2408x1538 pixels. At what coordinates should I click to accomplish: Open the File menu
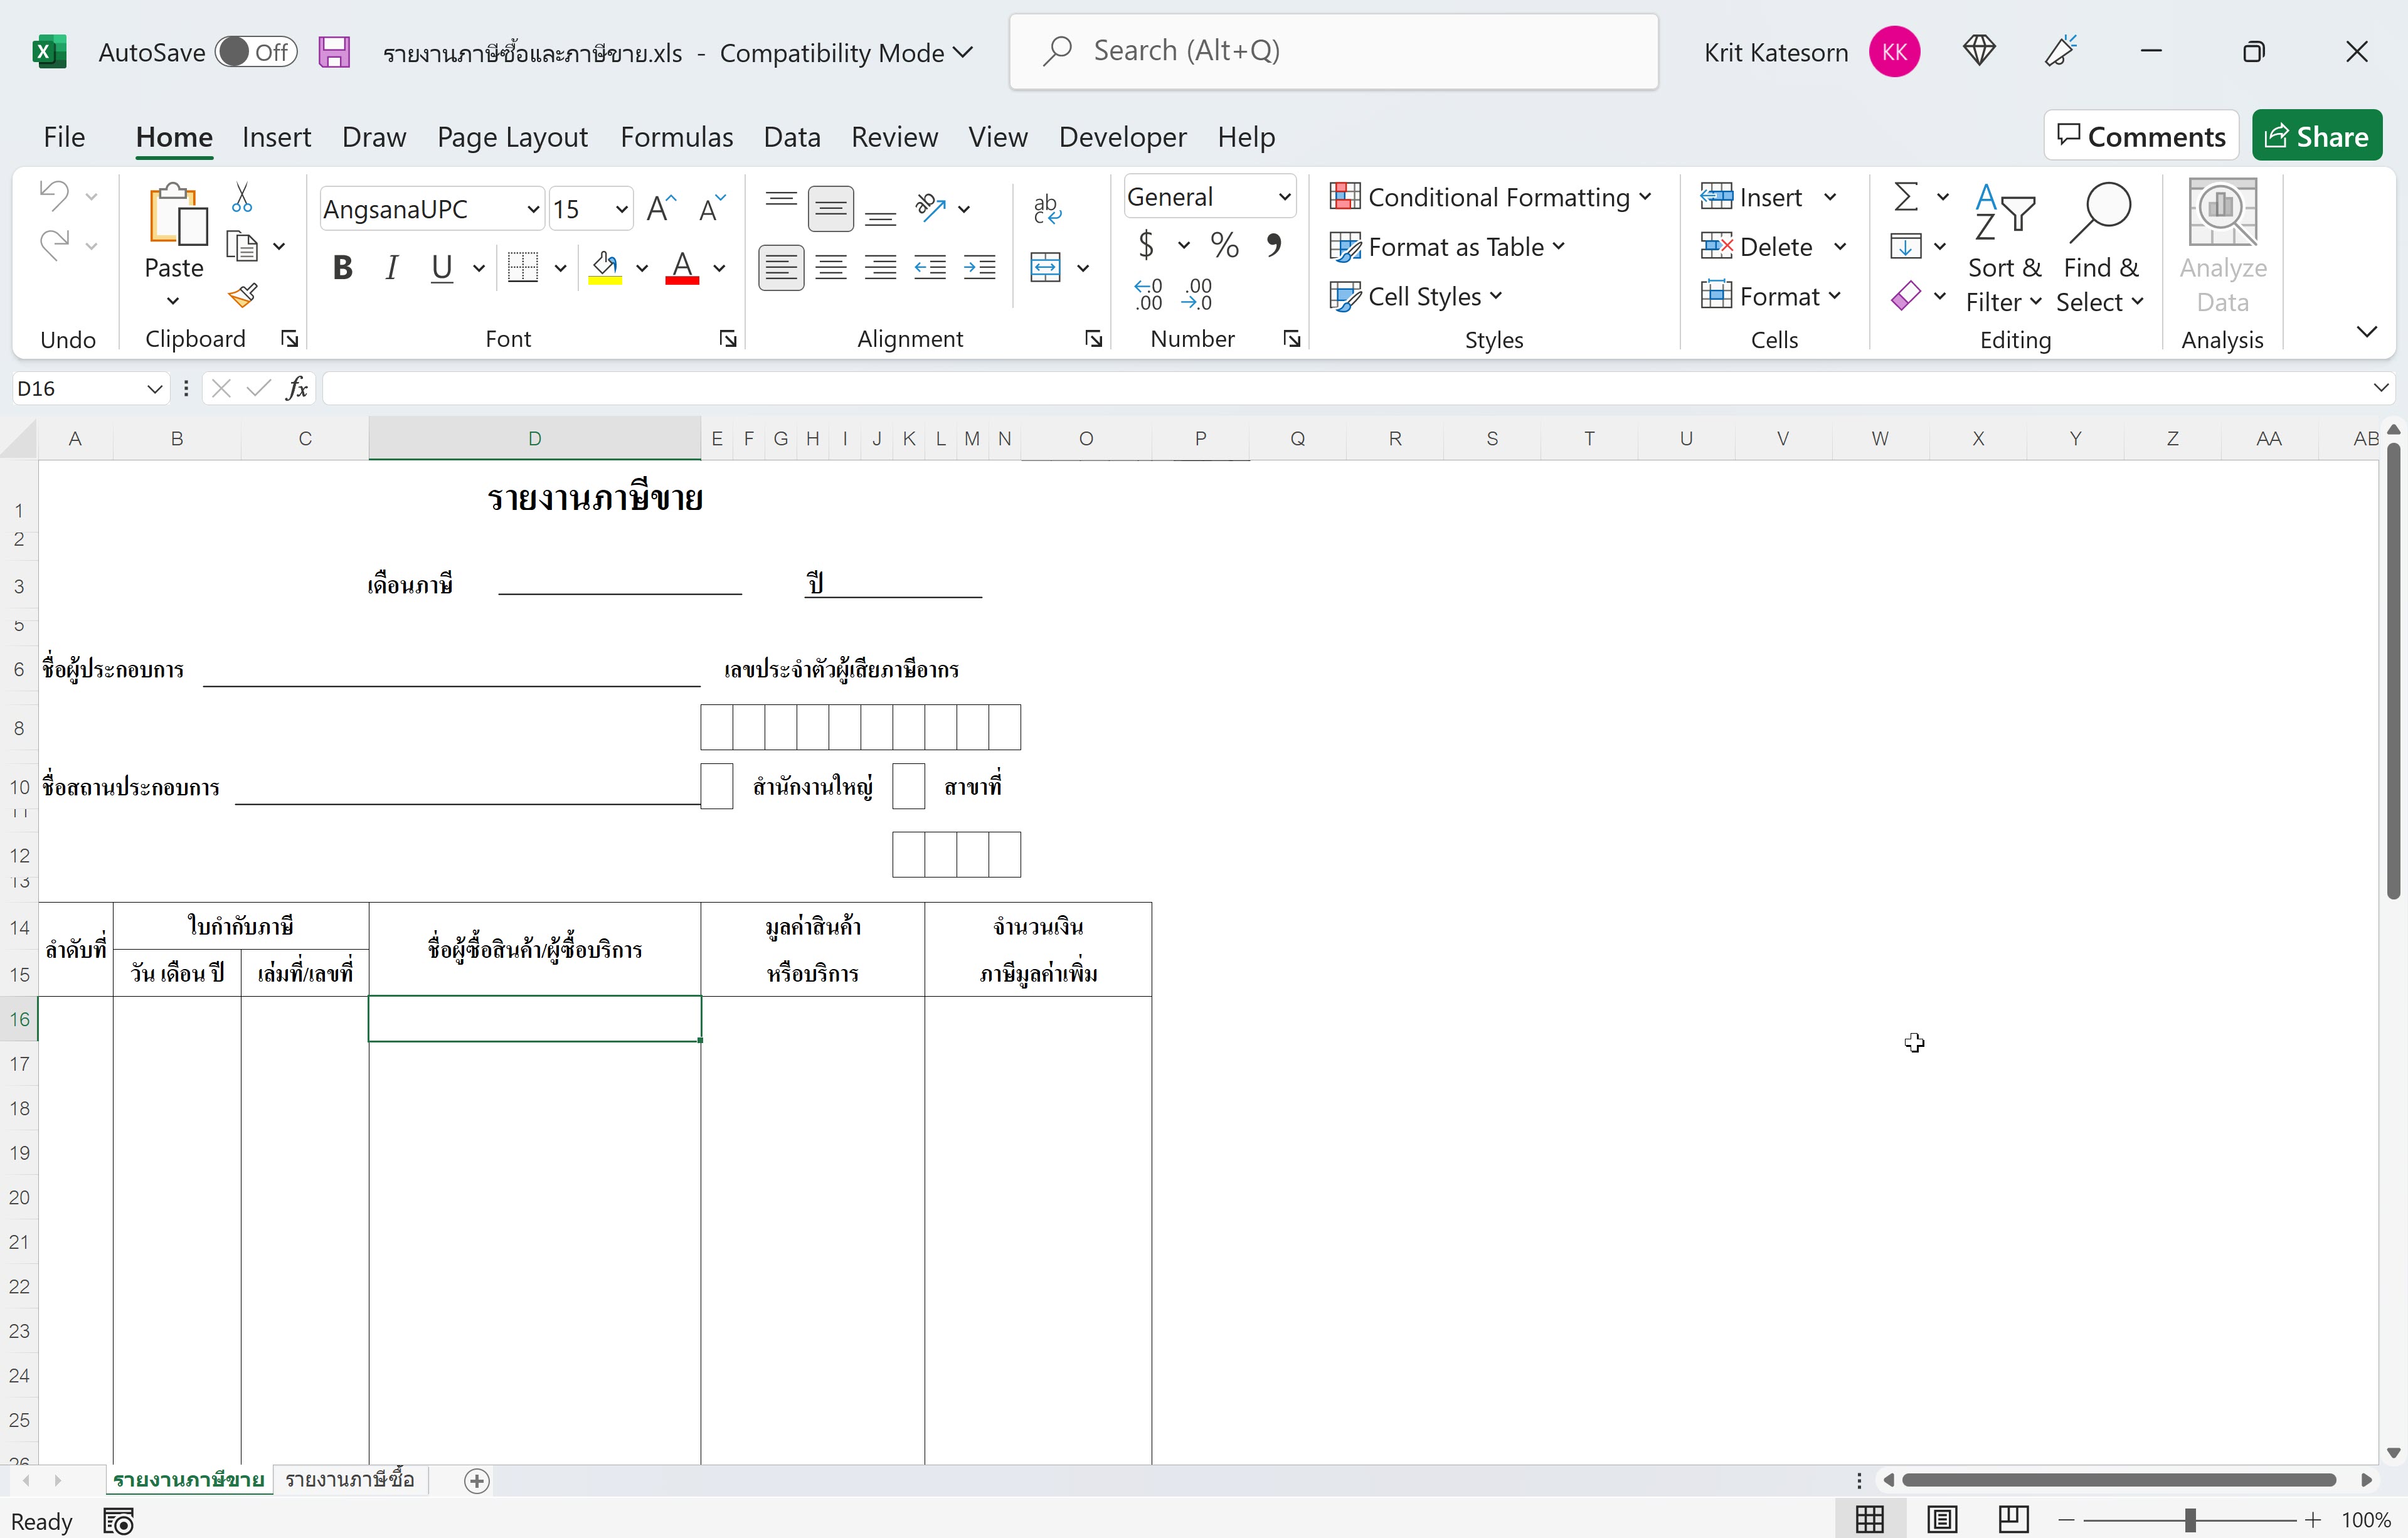[x=64, y=137]
